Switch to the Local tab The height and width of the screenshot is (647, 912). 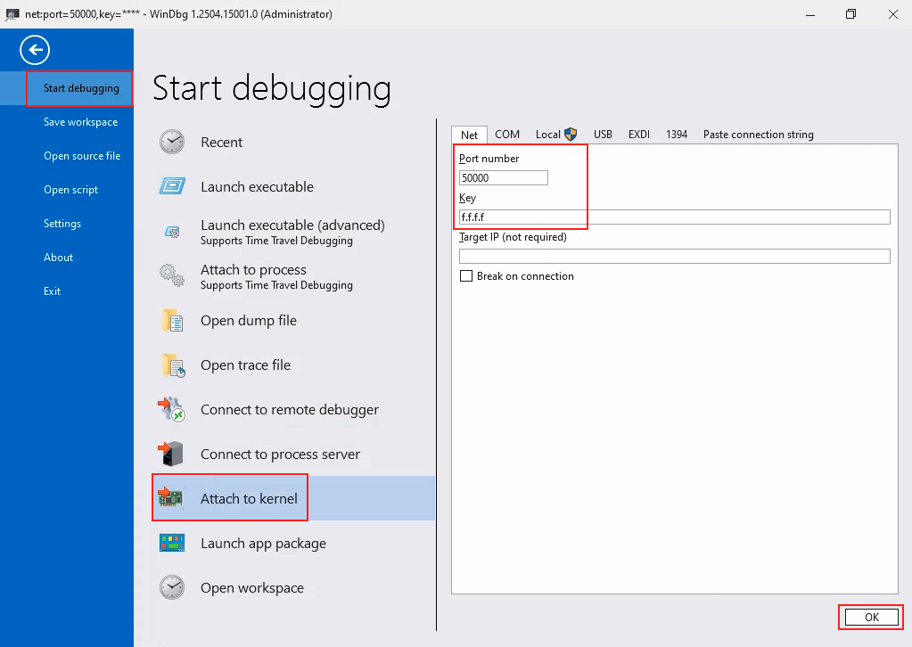556,135
